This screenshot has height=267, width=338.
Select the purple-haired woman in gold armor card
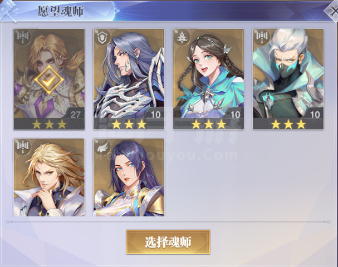(129, 177)
